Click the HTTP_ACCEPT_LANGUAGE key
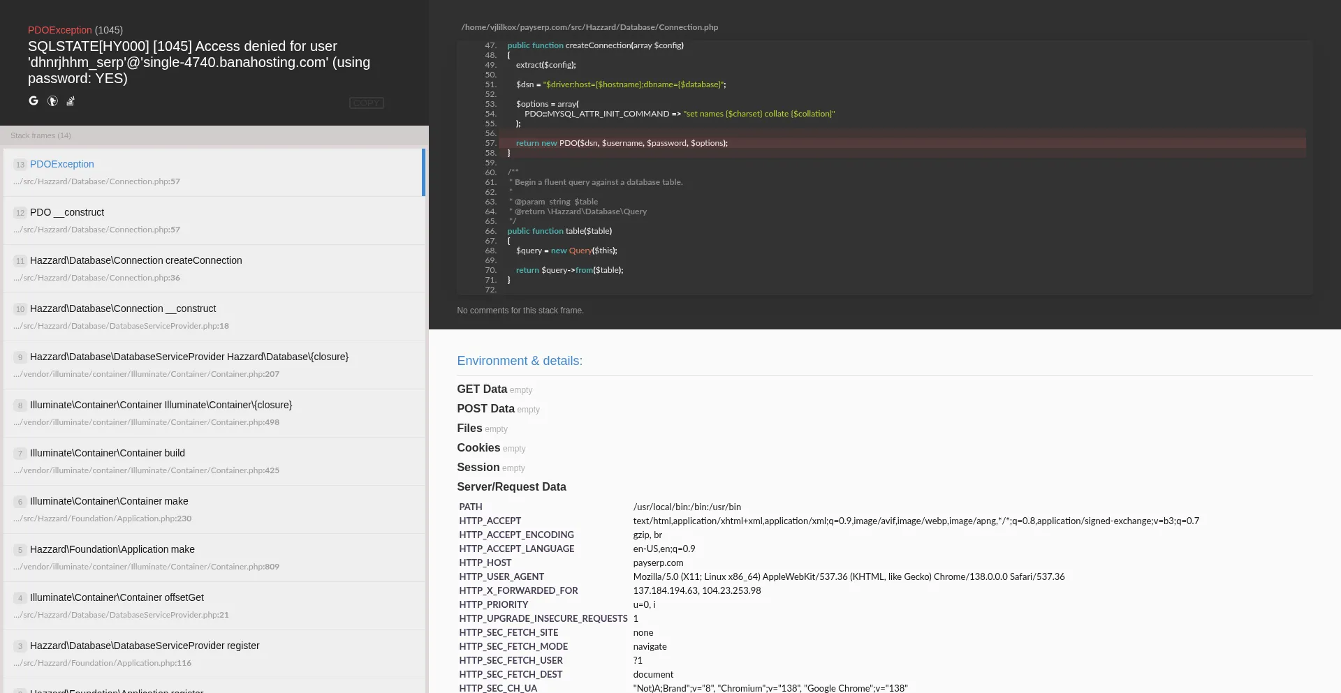Viewport: 1341px width, 693px height. pos(517,549)
